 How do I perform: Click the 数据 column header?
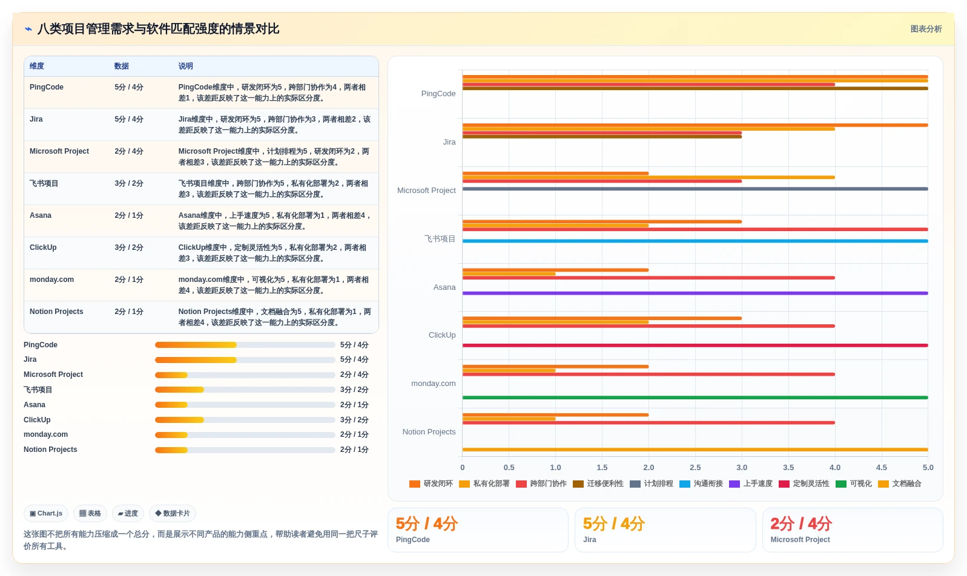122,67
